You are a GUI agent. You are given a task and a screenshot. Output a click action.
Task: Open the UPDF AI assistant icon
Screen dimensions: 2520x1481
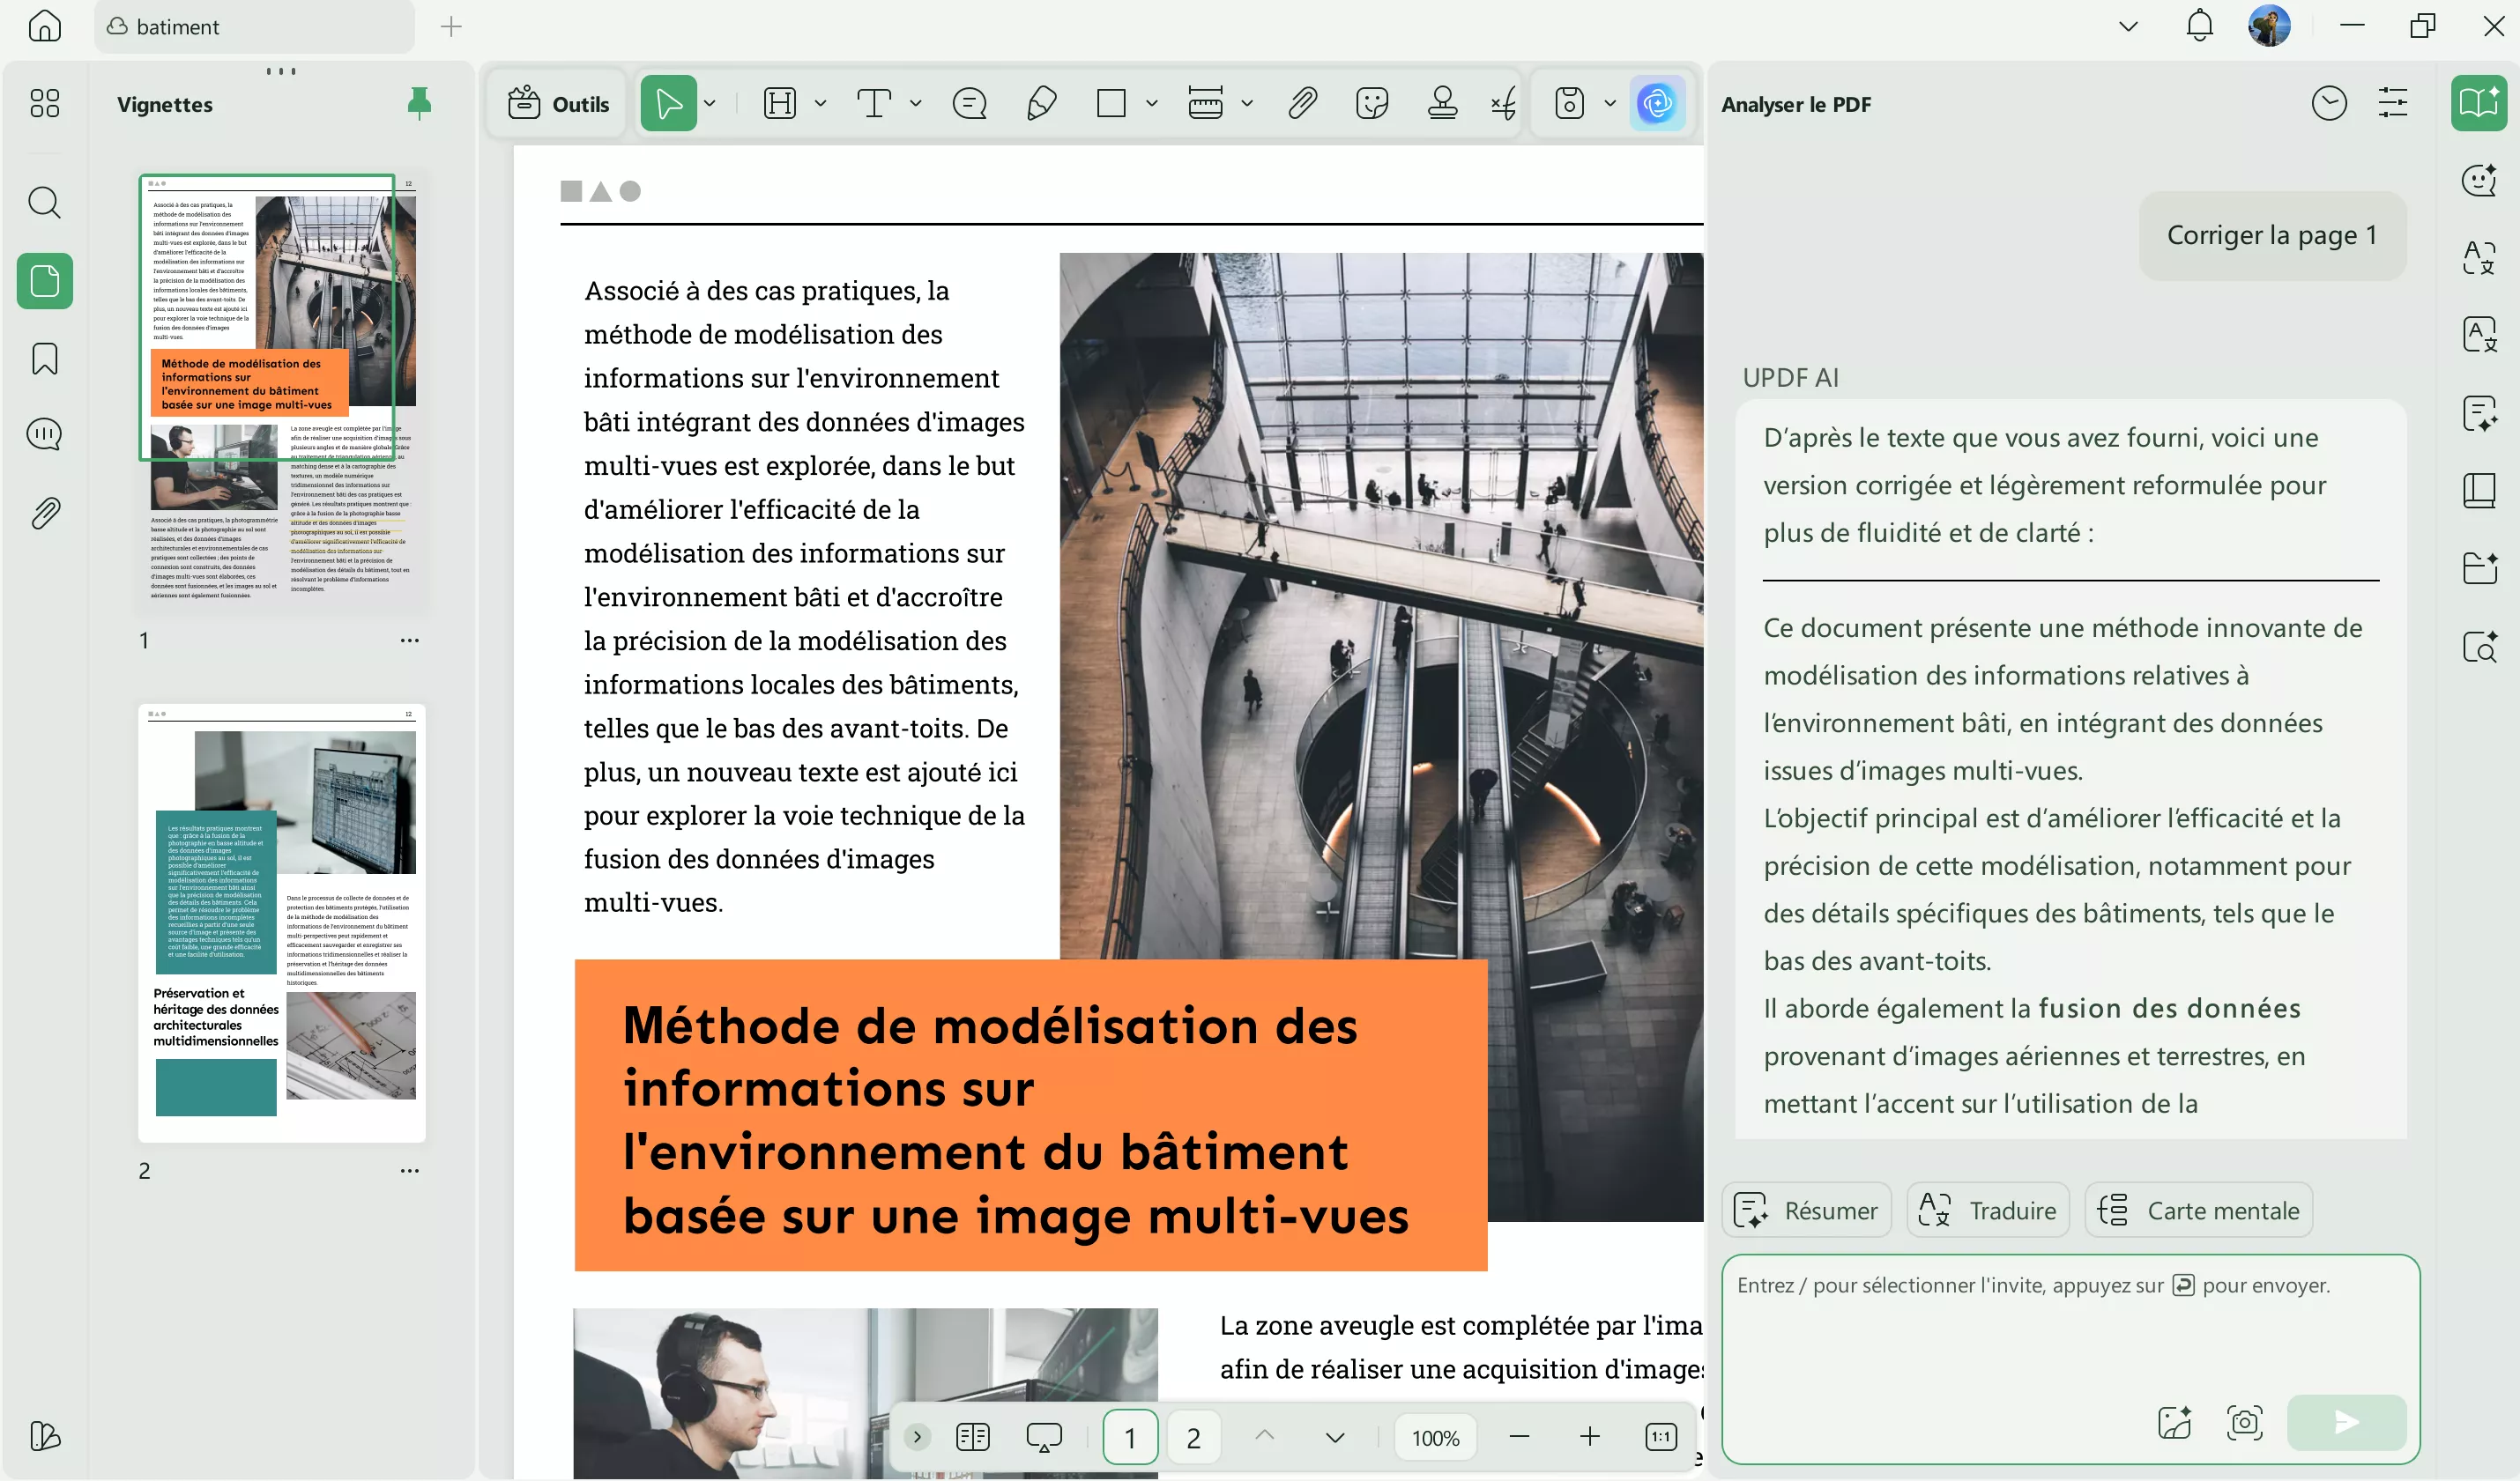1656,103
